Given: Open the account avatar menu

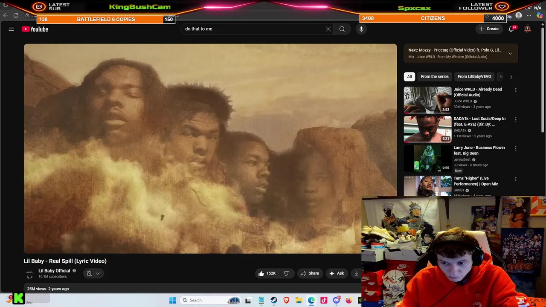Looking at the screenshot, I should point(528,29).
